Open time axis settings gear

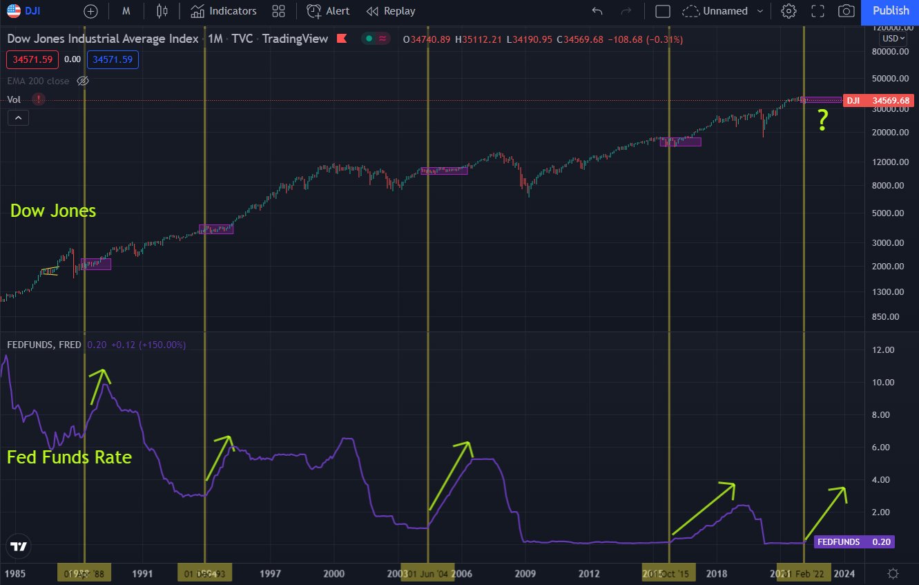[893, 574]
